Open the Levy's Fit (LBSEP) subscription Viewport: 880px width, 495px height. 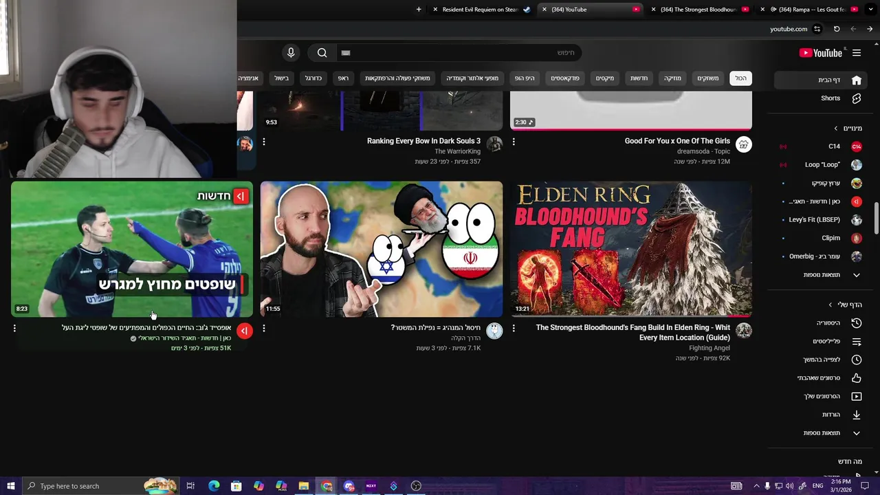point(822,220)
